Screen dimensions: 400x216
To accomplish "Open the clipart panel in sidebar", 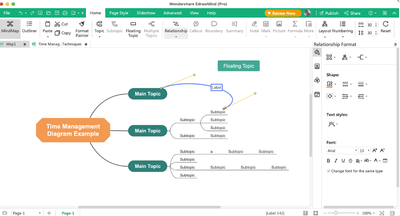I will pos(317,80).
